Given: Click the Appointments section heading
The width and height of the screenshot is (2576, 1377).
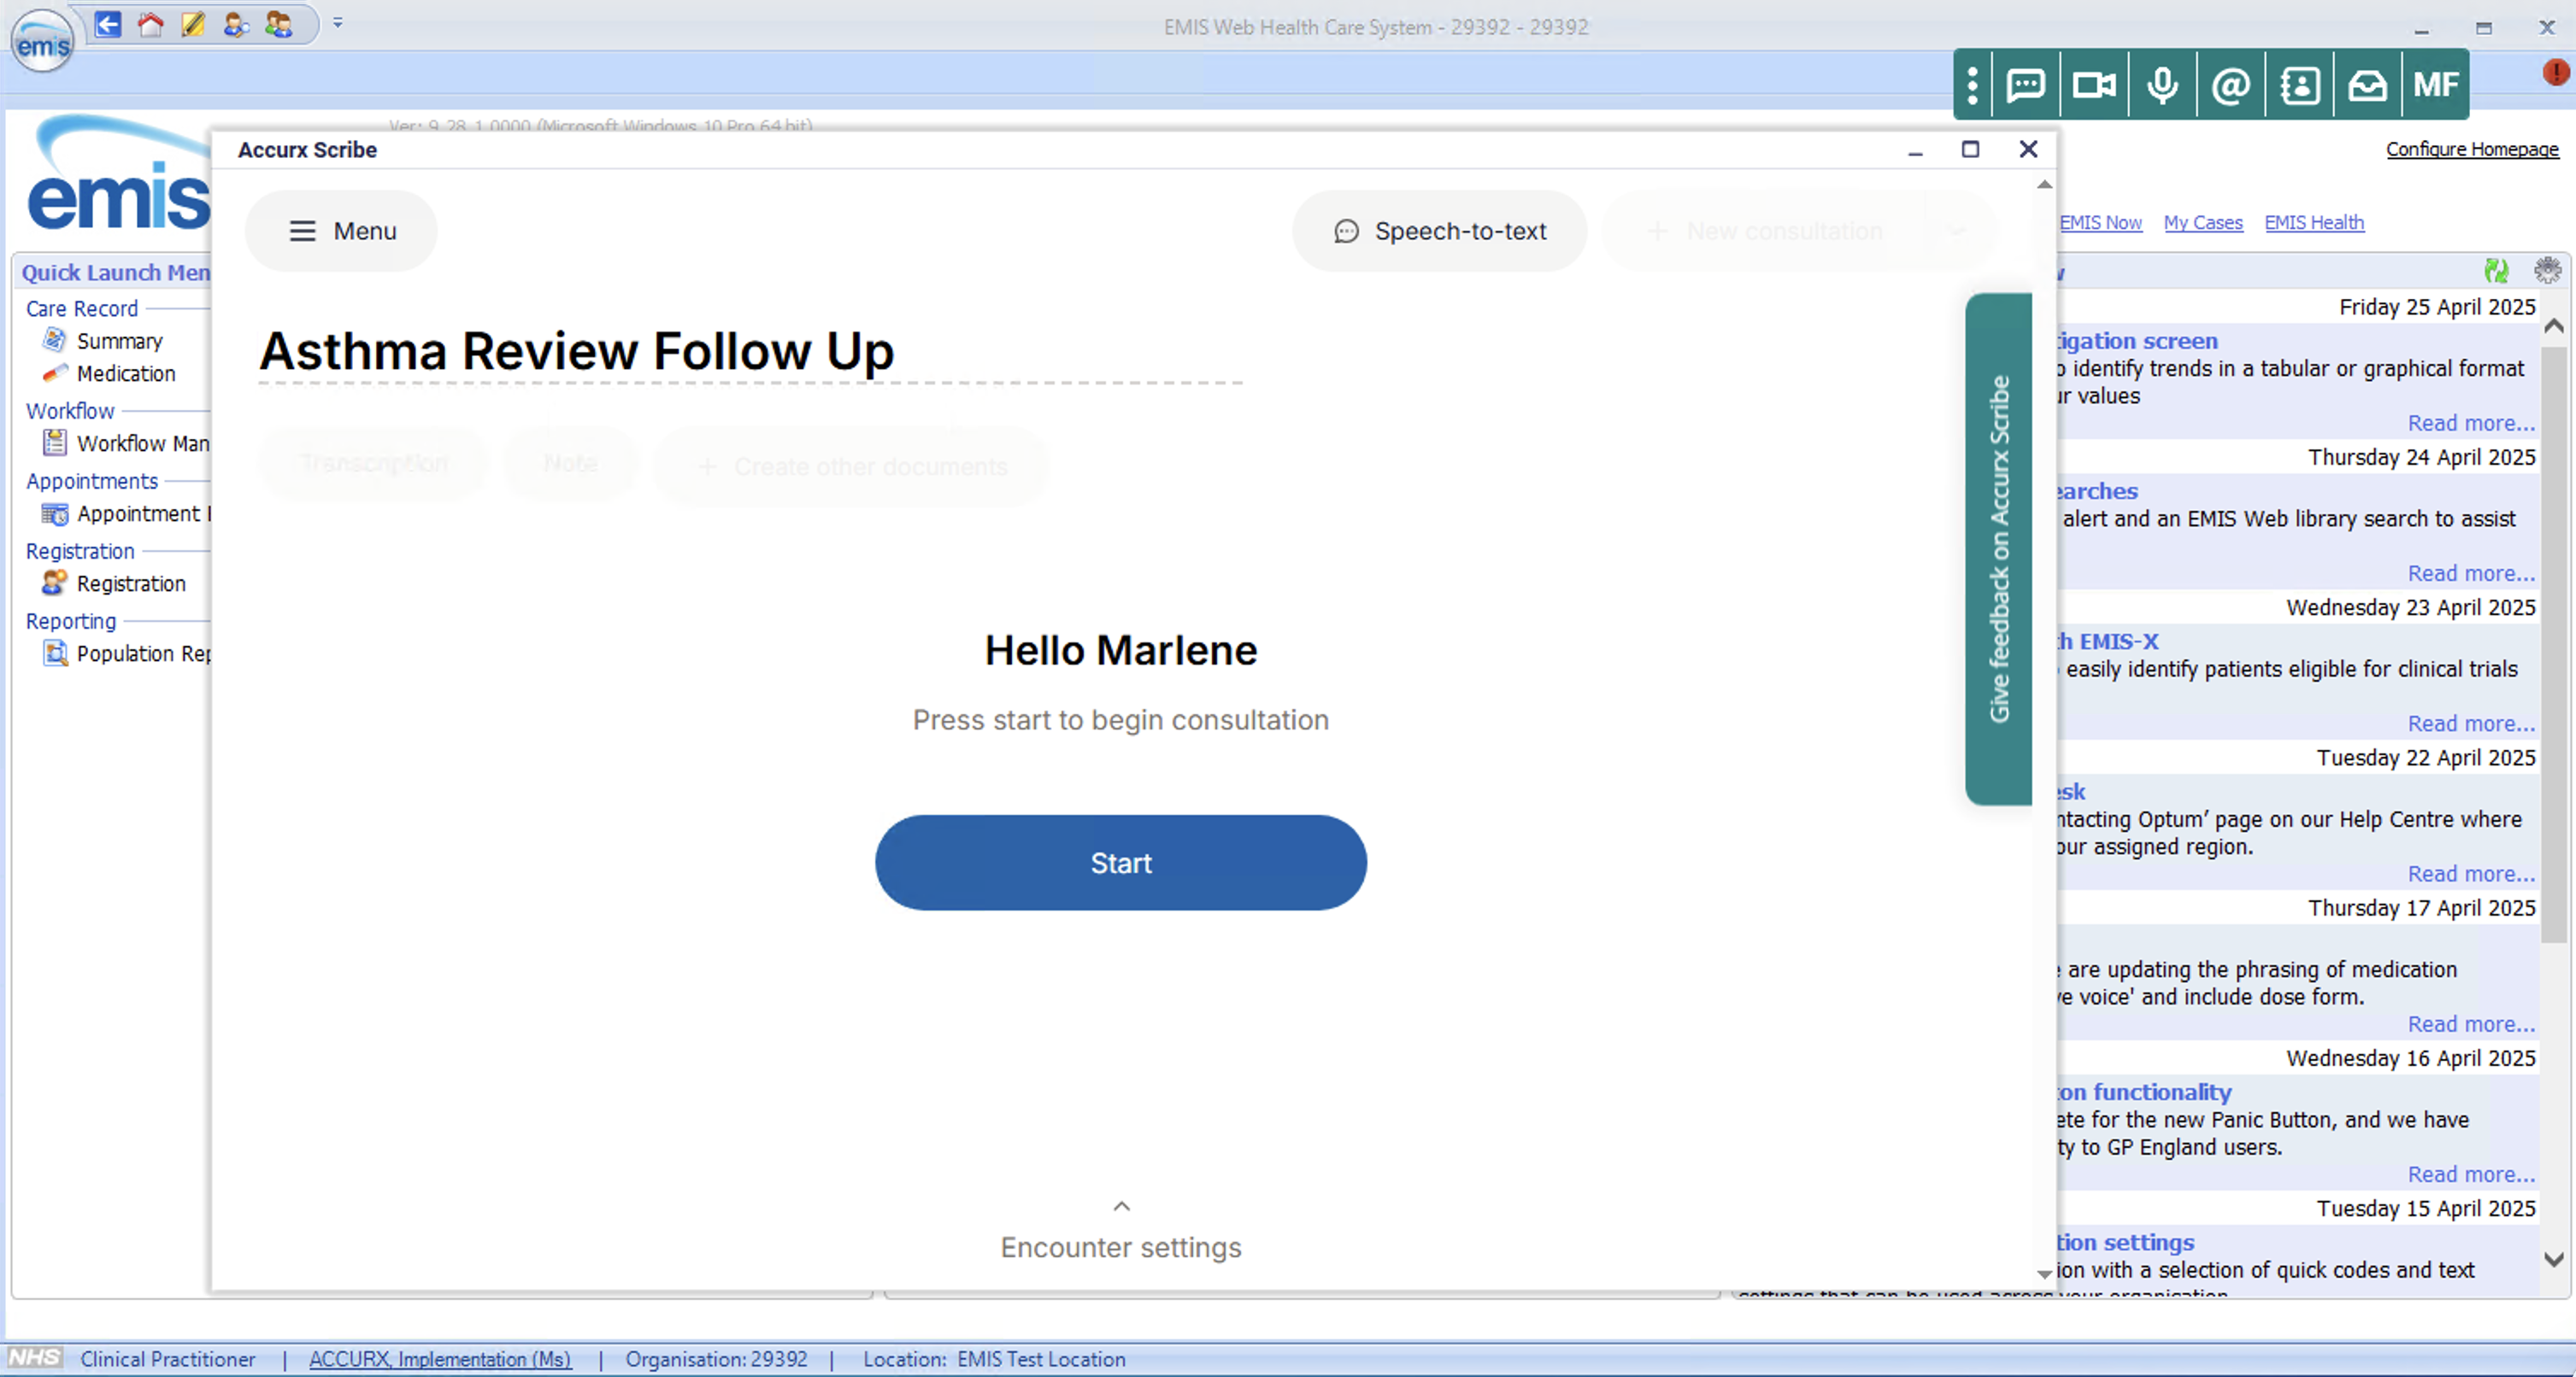Looking at the screenshot, I should (x=92, y=481).
